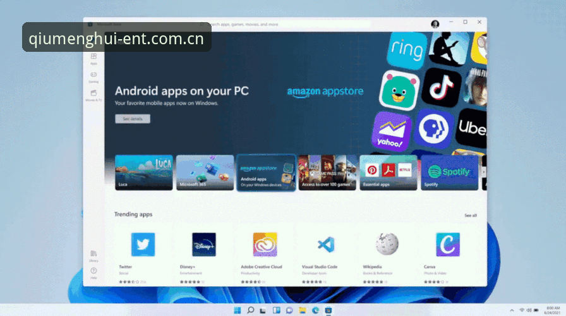The image size is (566, 316).
Task: Click See all for Trending apps
Action: click(x=471, y=216)
